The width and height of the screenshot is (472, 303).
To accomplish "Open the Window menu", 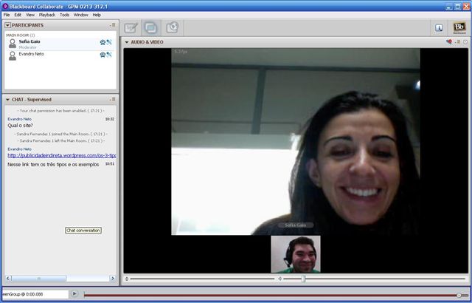I will (x=80, y=15).
